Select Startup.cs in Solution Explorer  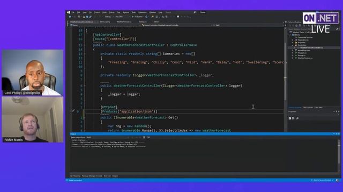[301, 55]
